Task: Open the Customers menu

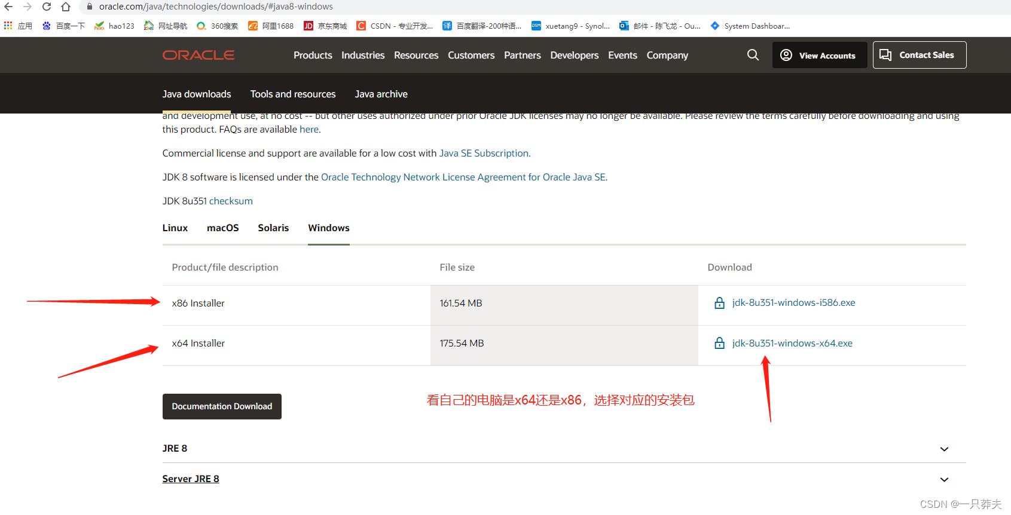Action: click(x=471, y=55)
